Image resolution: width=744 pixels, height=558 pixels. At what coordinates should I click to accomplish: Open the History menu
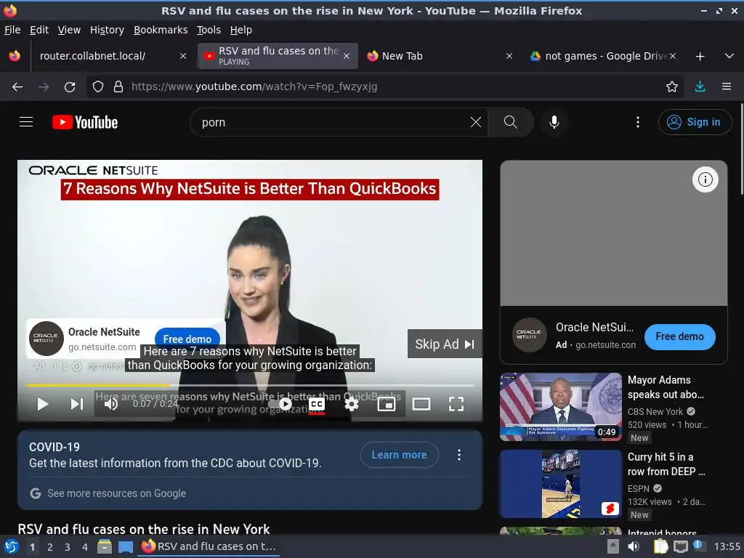coord(107,30)
